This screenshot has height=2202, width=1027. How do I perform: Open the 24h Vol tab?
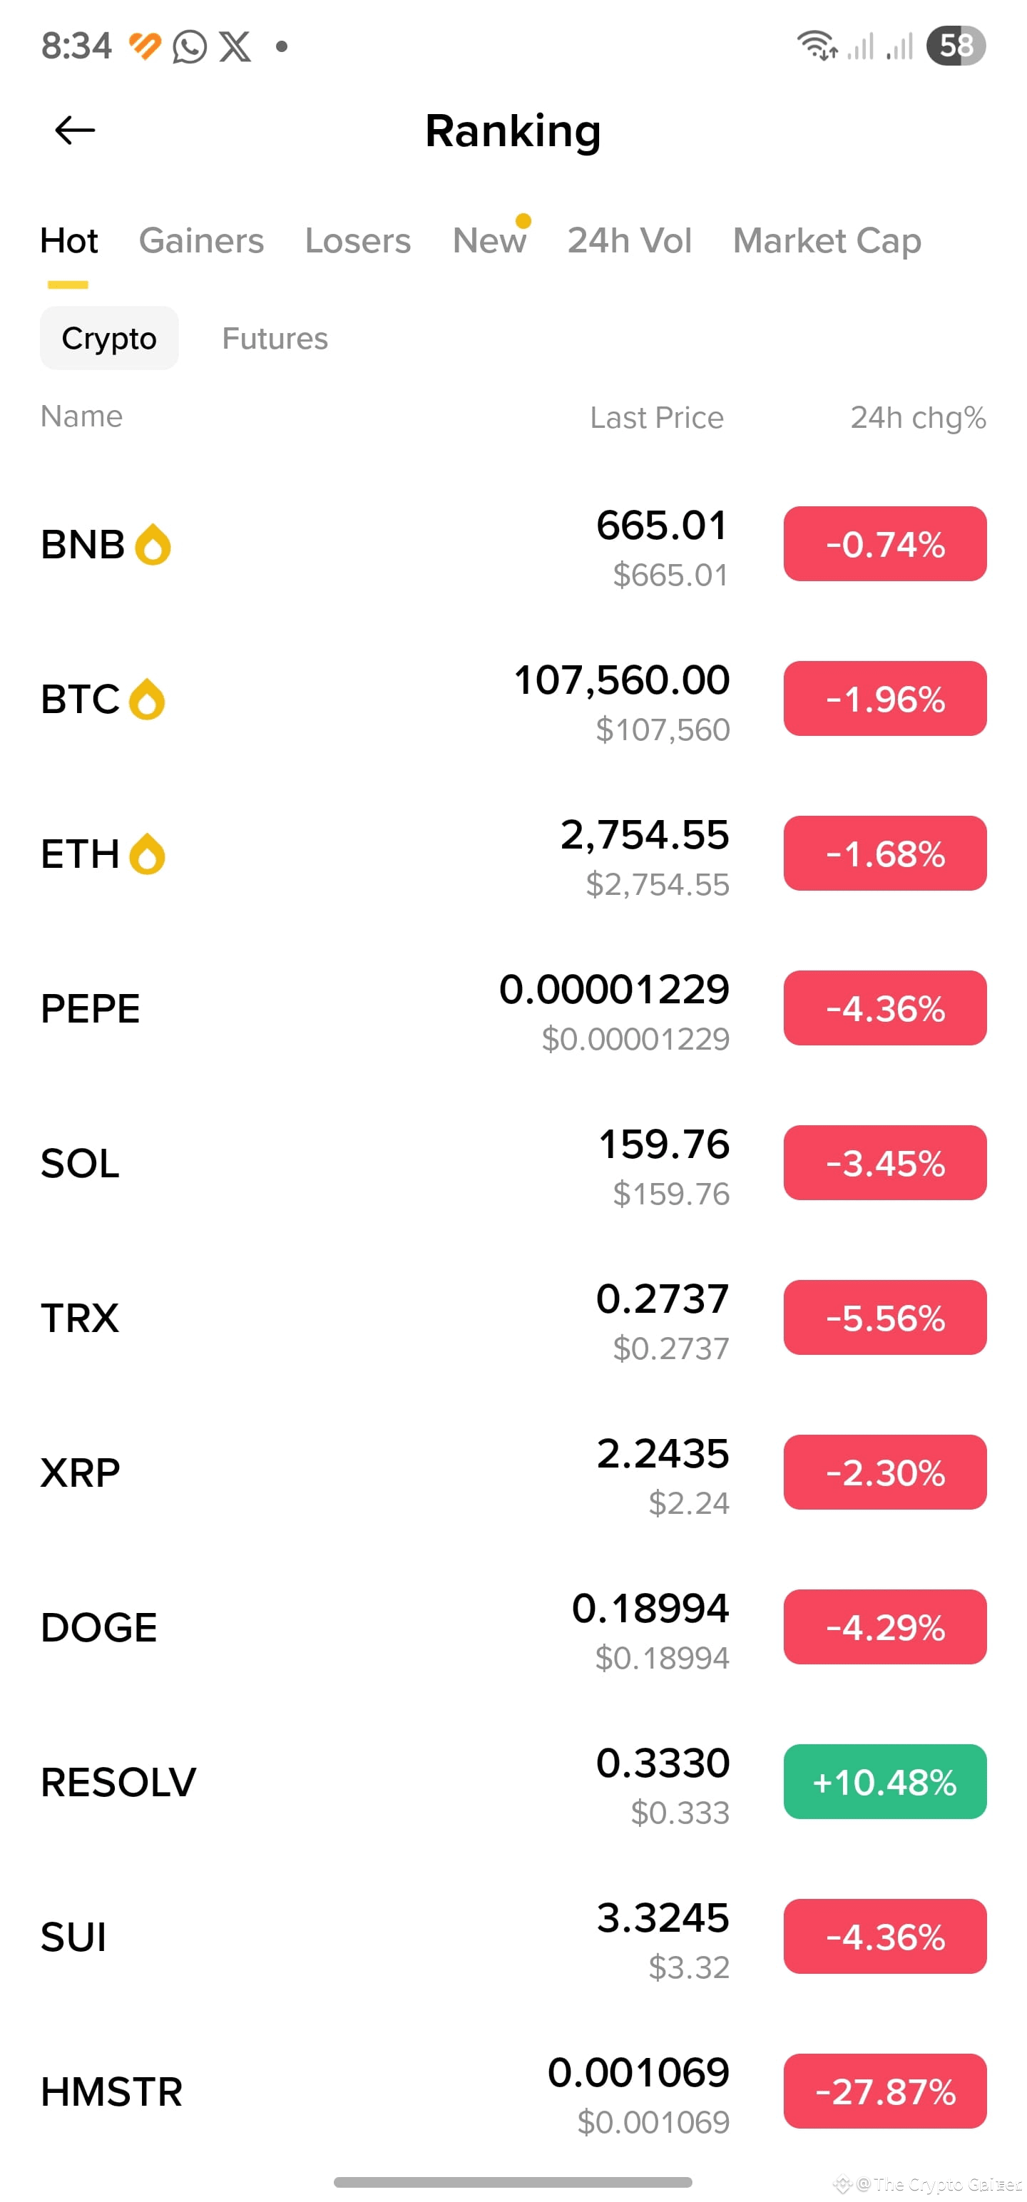[x=629, y=240]
